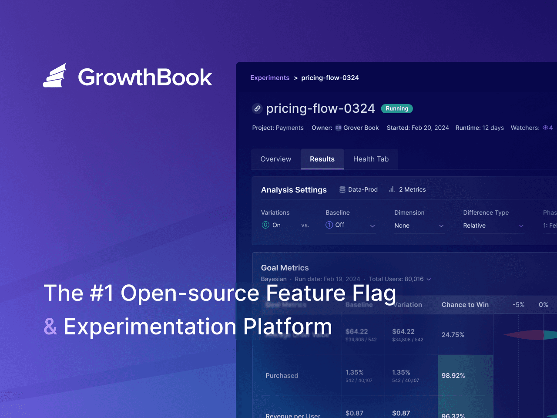Click the GrowthBook logo icon
Screen dimensions: 557x418
[x=55, y=76]
